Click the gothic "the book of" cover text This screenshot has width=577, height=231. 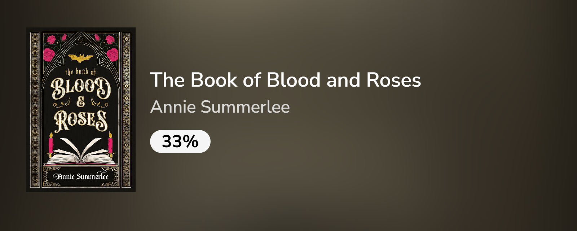81,72
